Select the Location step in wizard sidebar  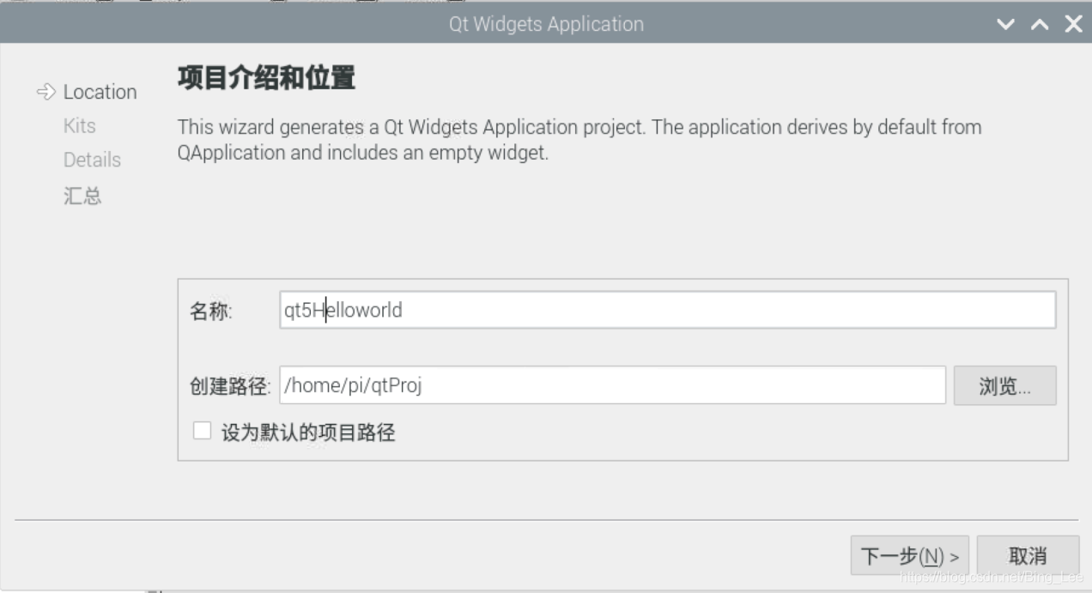[100, 91]
